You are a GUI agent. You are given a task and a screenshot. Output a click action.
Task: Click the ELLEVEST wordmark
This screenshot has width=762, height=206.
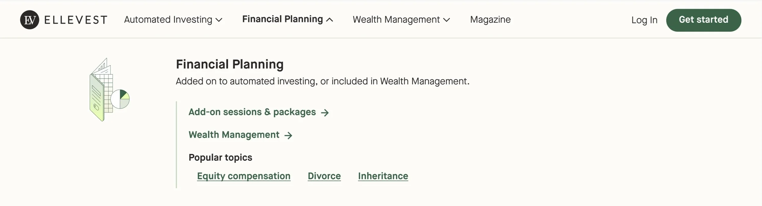76,20
